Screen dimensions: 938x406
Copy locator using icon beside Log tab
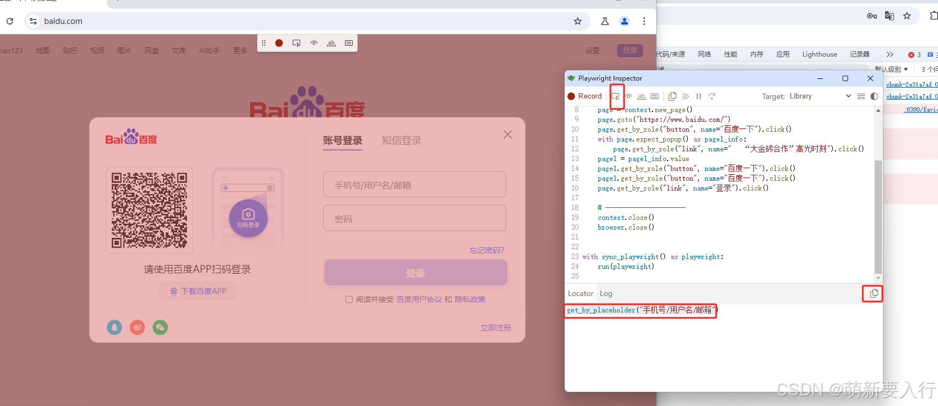(x=874, y=293)
